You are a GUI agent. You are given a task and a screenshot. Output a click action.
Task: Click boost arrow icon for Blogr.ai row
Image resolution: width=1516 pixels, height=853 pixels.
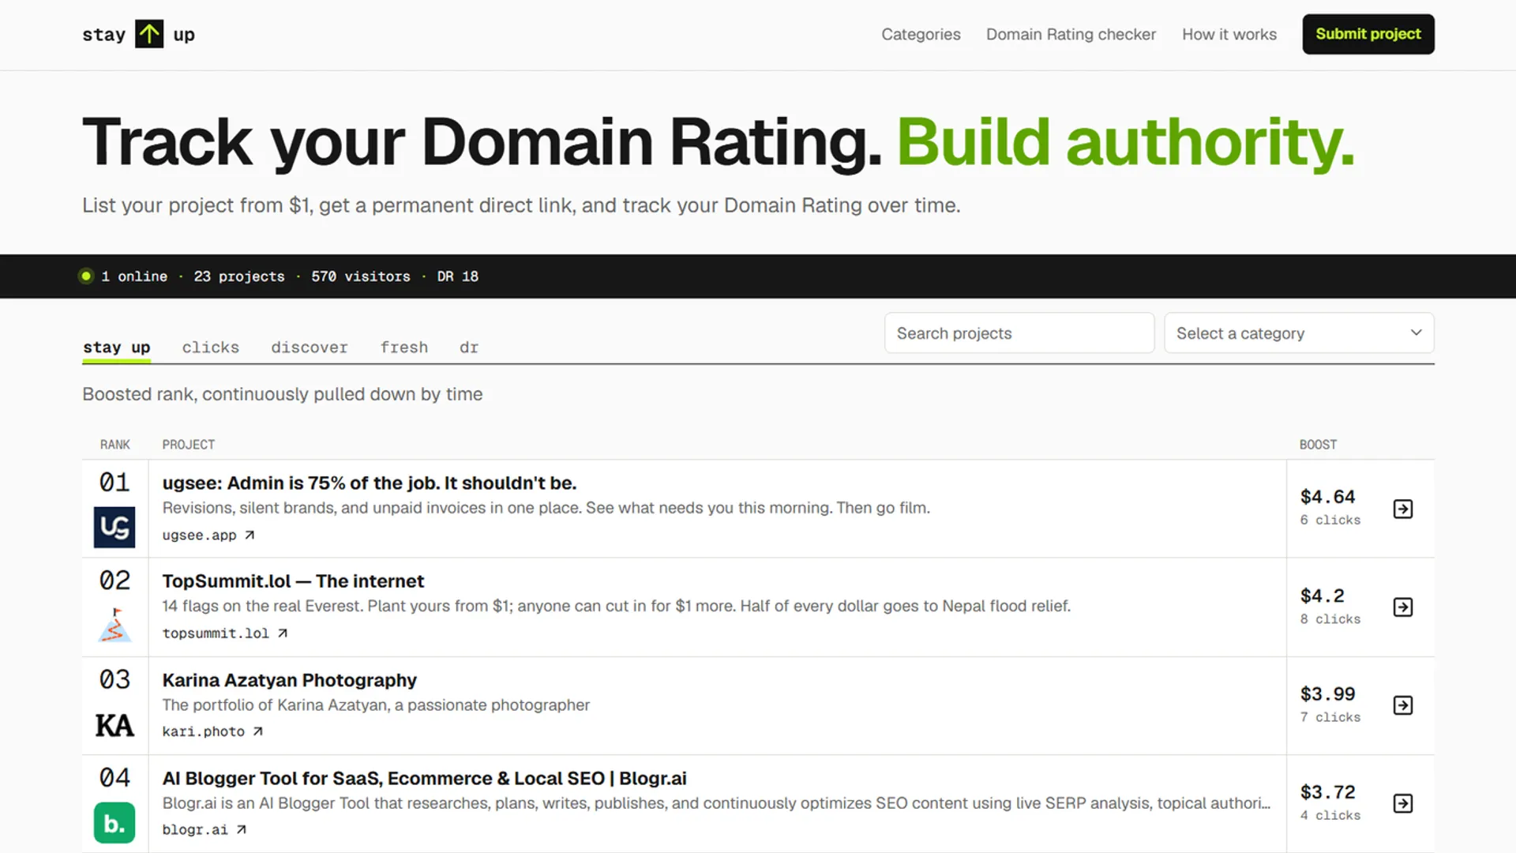click(1403, 803)
